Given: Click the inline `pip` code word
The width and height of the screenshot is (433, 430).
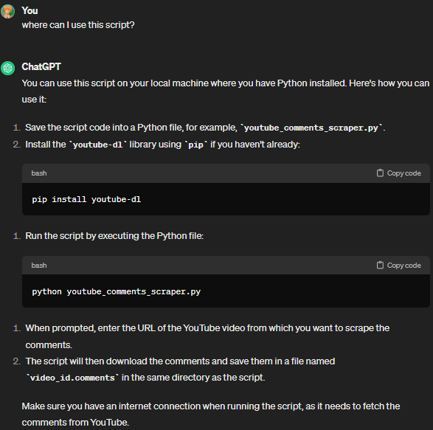Looking at the screenshot, I should click(x=195, y=145).
